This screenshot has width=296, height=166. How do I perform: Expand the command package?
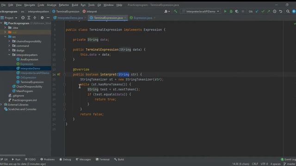[x=9, y=46]
